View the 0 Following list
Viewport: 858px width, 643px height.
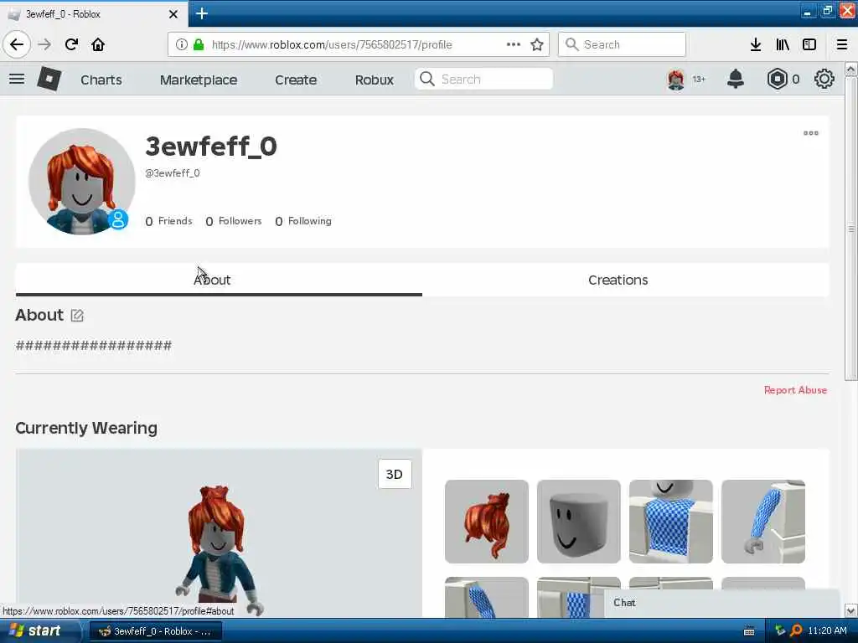(x=303, y=221)
